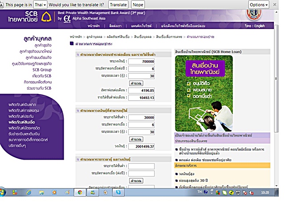Image resolution: width=285 pixels, height=214 pixels.
Task: Open Windows Explorer folder icon in taskbar
Action: pyautogui.click(x=41, y=192)
